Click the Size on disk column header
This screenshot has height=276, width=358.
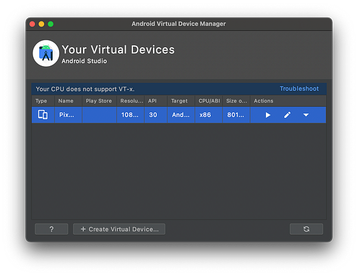pyautogui.click(x=236, y=101)
